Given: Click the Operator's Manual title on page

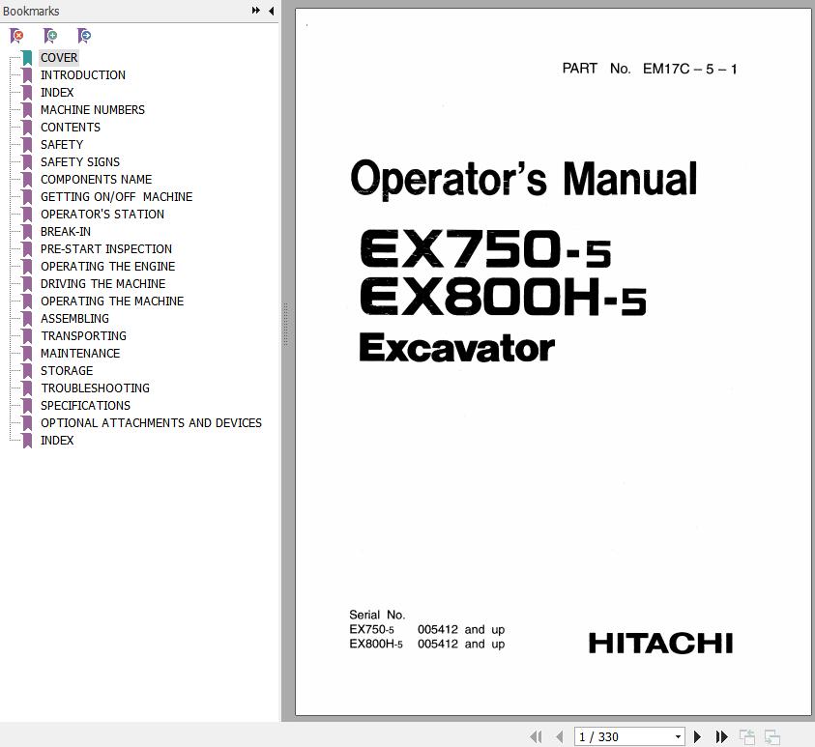Looking at the screenshot, I should point(523,179).
